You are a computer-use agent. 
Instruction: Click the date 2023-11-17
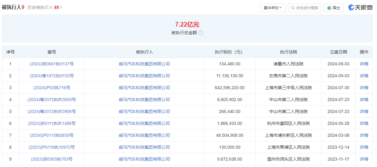339,159
